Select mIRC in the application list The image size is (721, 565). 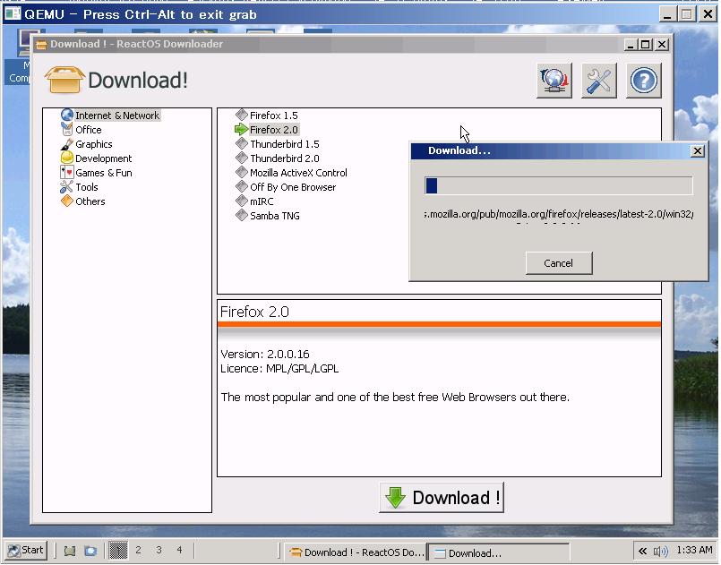262,201
